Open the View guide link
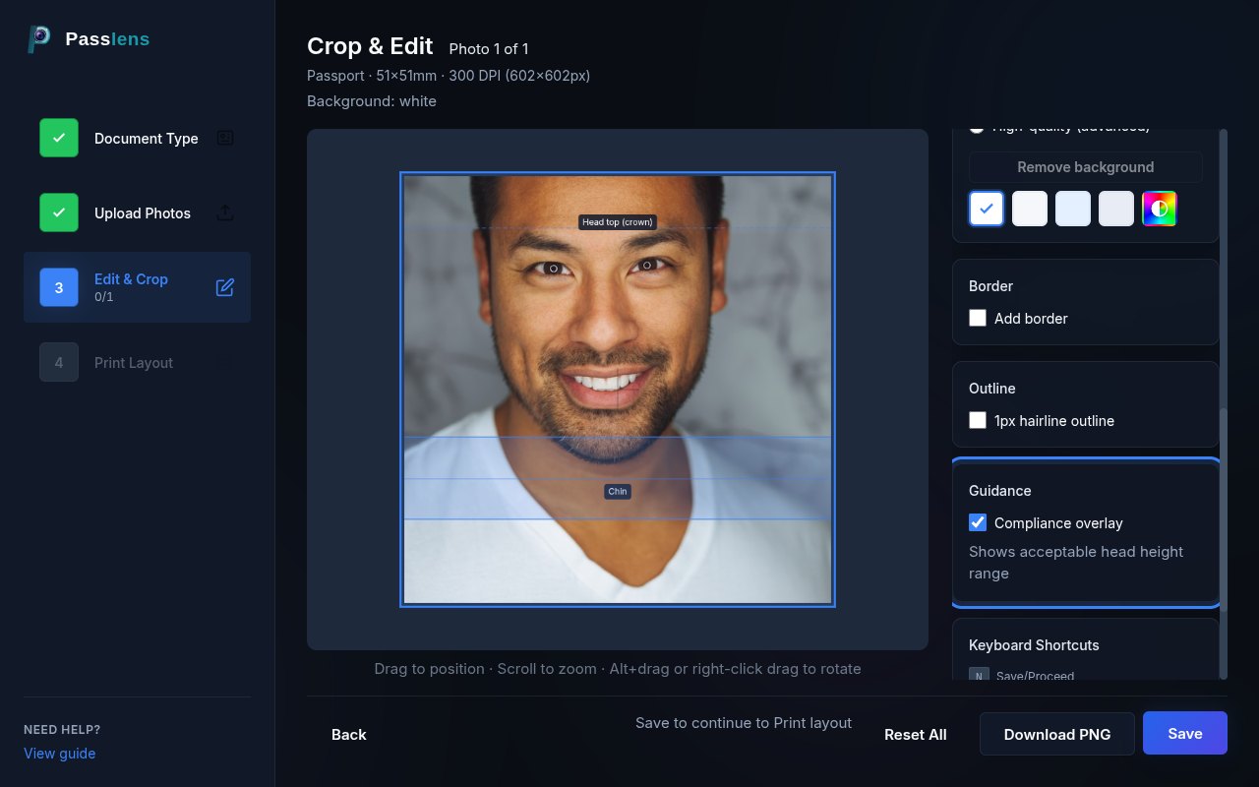1259x787 pixels. pyautogui.click(x=60, y=753)
